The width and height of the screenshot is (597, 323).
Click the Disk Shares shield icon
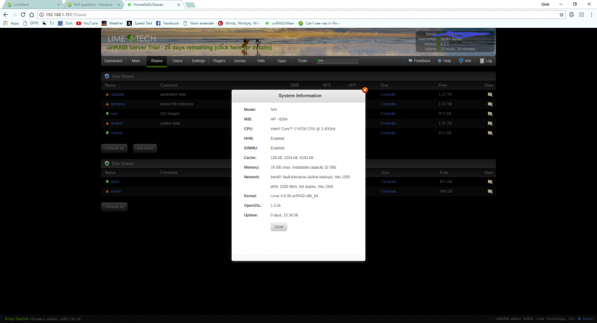(x=107, y=163)
